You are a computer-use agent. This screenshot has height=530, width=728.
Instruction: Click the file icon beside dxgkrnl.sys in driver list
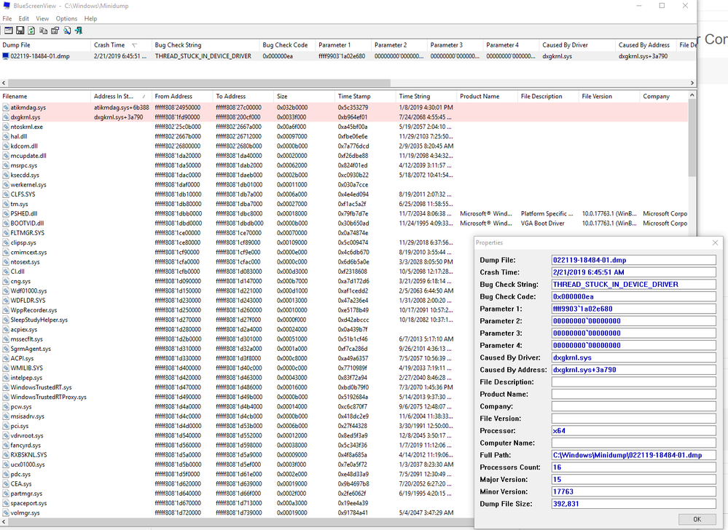click(6, 117)
